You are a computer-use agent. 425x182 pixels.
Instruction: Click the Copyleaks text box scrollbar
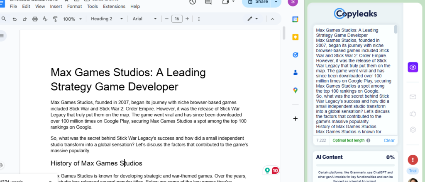pyautogui.click(x=396, y=30)
